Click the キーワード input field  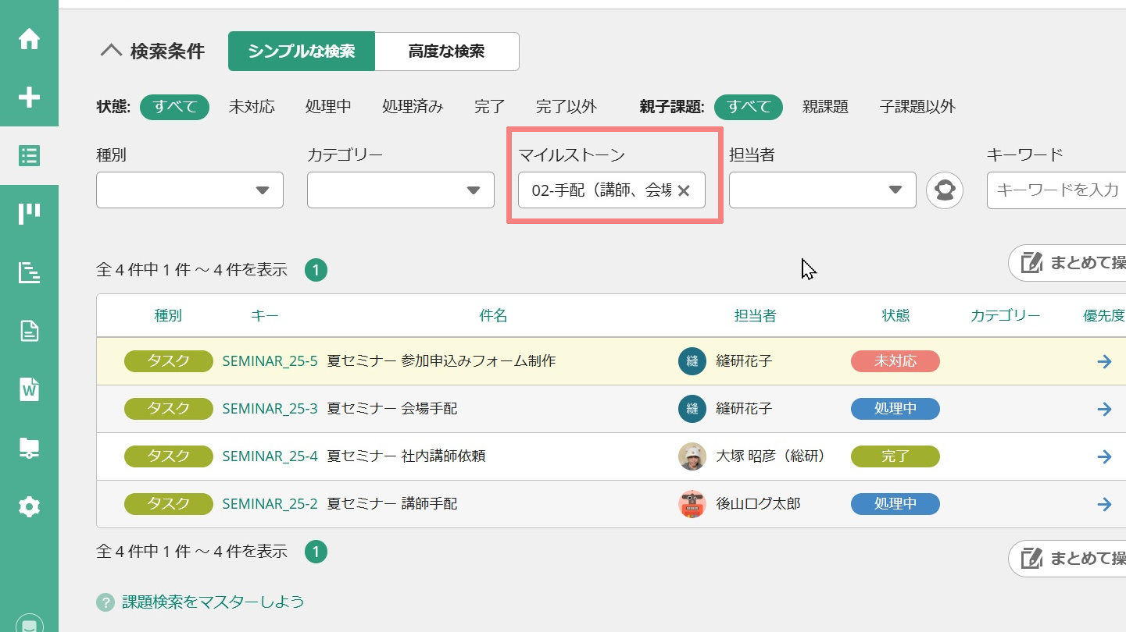coord(1055,190)
